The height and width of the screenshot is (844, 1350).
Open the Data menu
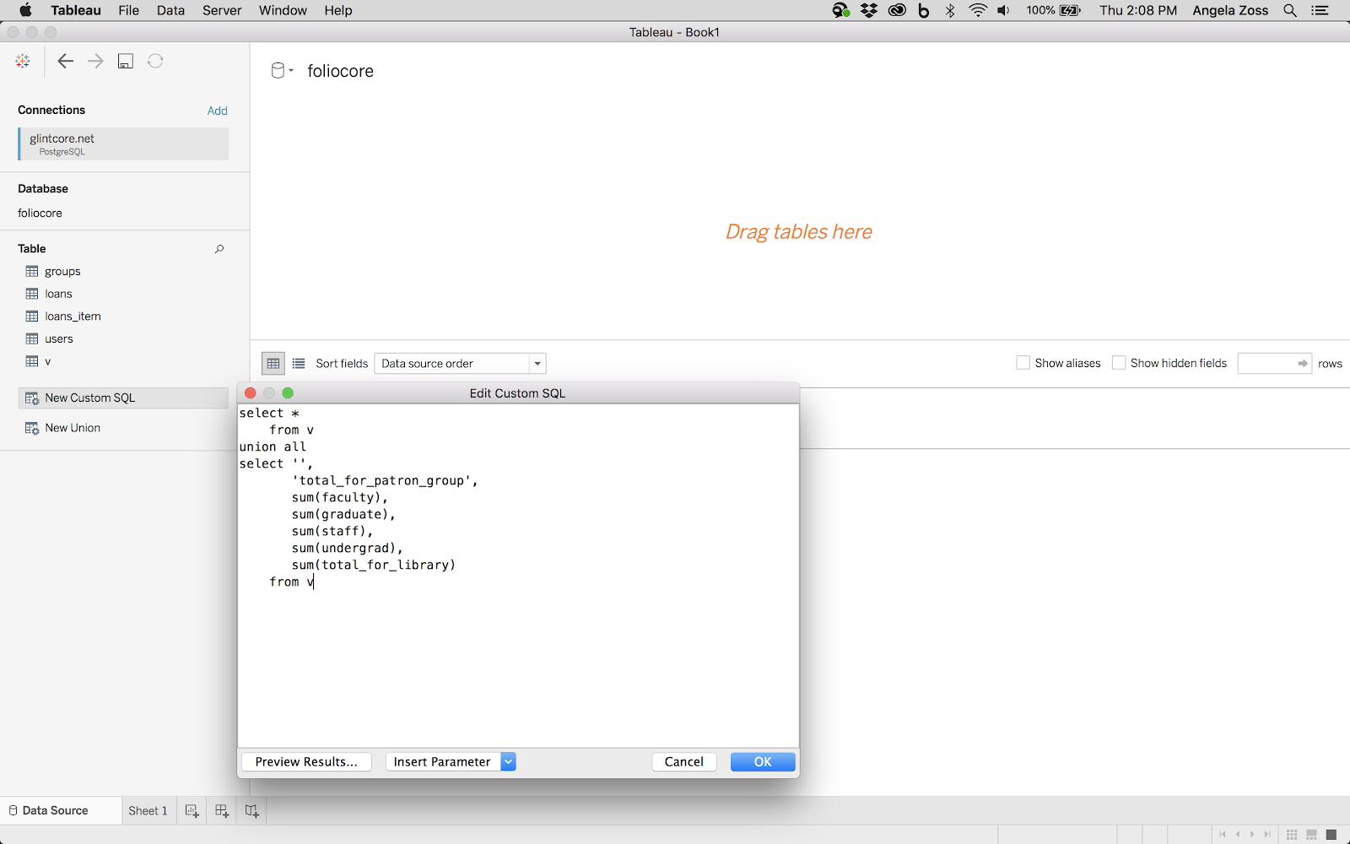(170, 10)
